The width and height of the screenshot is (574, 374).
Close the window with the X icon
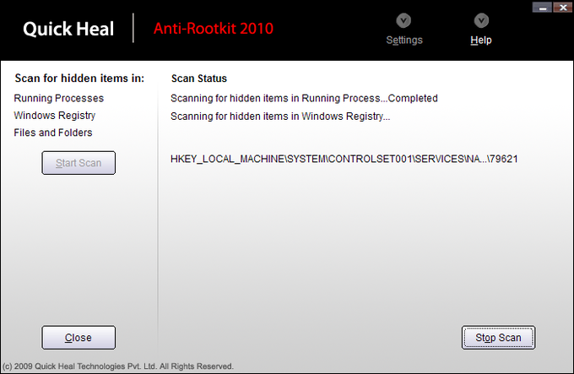[x=563, y=7]
